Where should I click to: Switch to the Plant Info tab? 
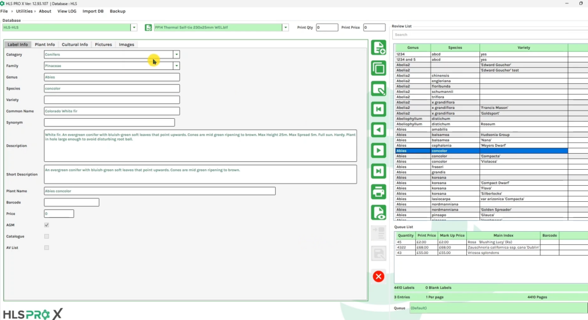pos(45,44)
